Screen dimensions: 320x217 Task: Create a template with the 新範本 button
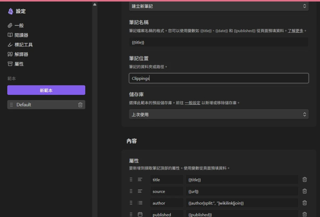click(x=46, y=90)
